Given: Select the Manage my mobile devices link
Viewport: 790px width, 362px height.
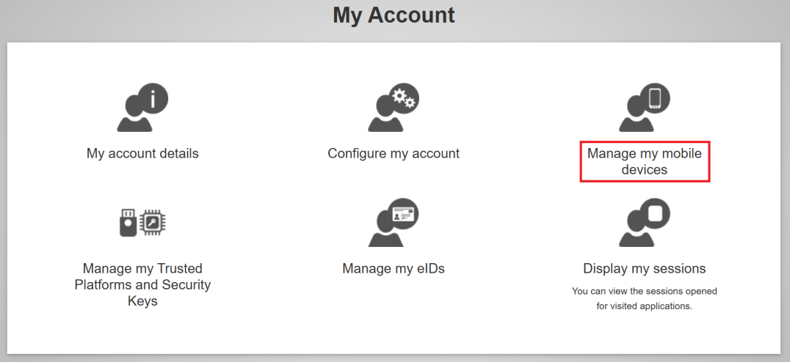Looking at the screenshot, I should pos(644,161).
